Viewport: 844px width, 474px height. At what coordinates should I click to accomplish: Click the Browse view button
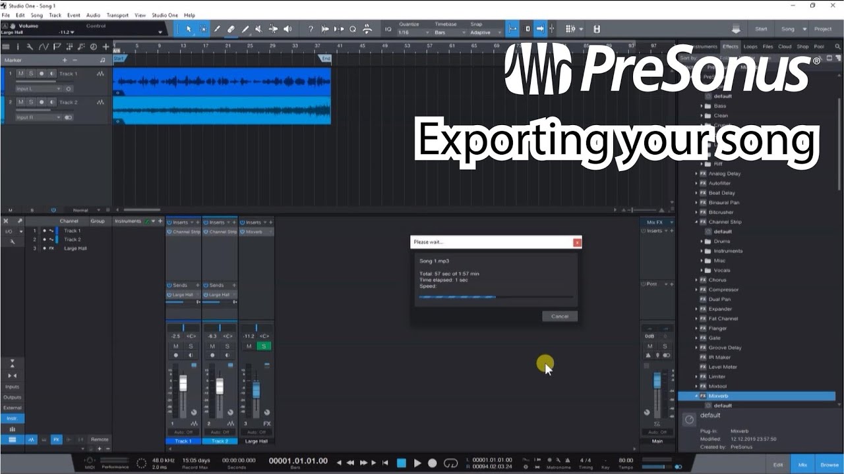pos(829,465)
